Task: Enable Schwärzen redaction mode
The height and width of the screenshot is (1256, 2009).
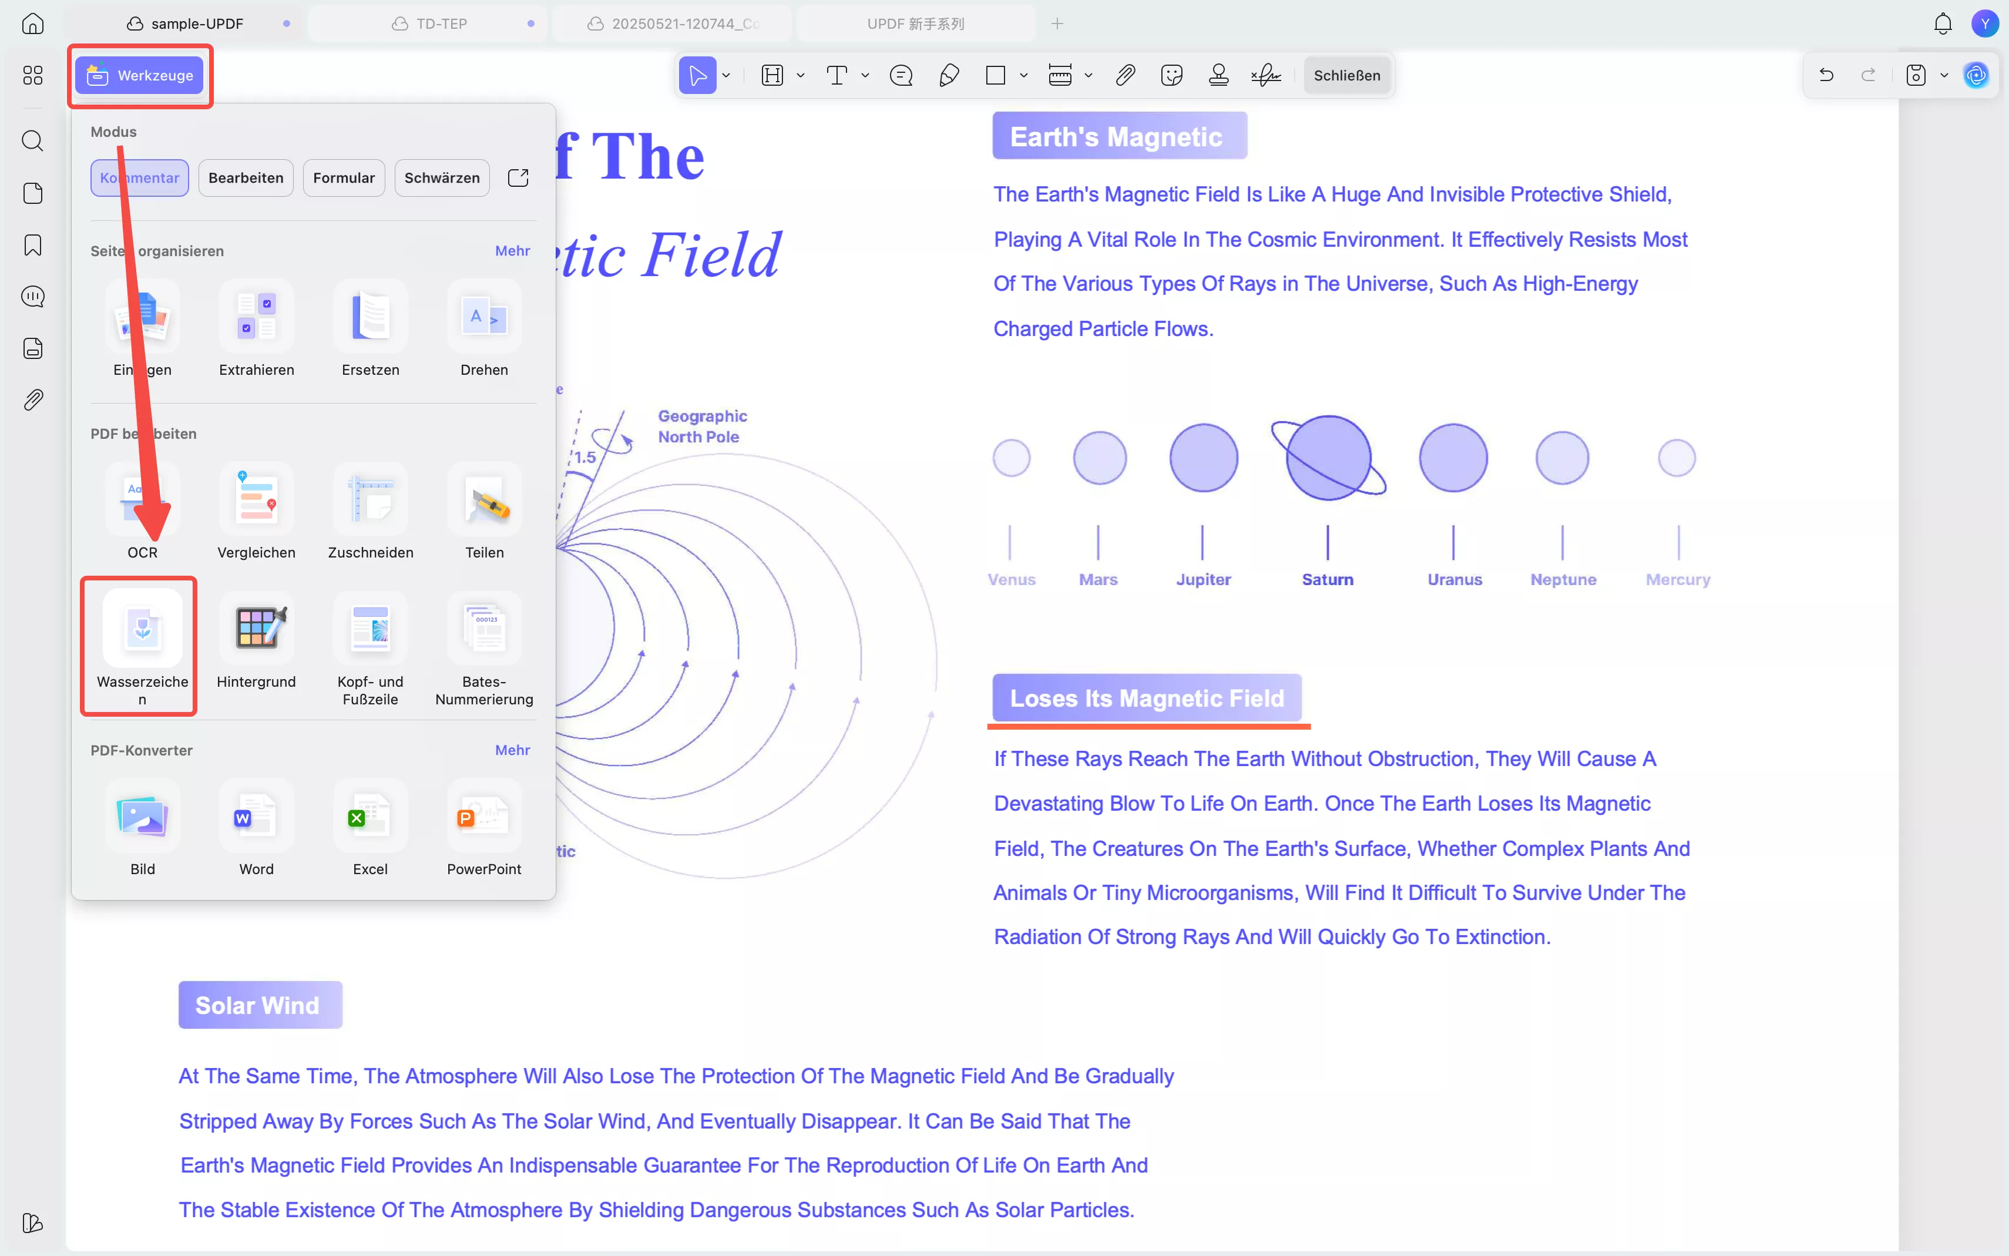Action: coord(442,178)
